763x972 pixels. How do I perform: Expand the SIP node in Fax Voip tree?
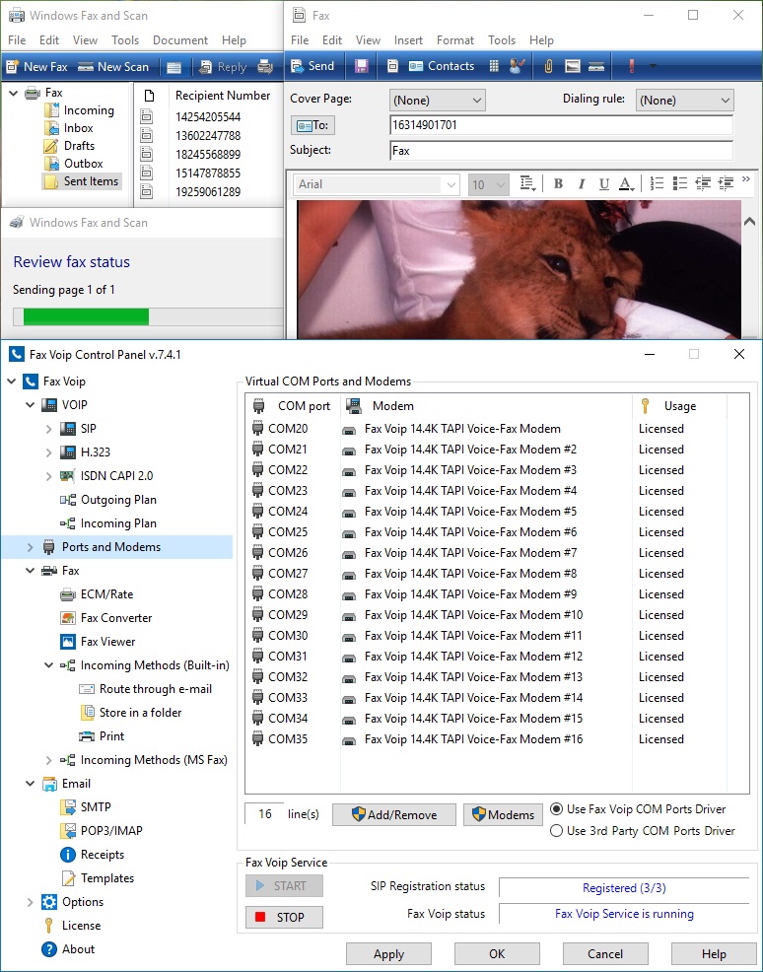[49, 429]
